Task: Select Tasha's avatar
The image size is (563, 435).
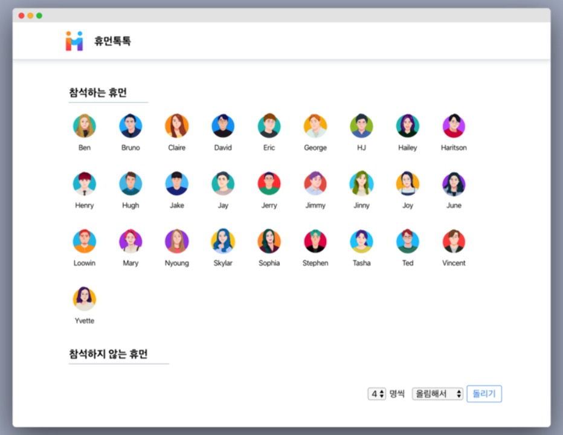Action: click(x=362, y=242)
